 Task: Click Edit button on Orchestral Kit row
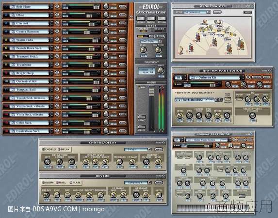pyautogui.click(x=122, y=81)
